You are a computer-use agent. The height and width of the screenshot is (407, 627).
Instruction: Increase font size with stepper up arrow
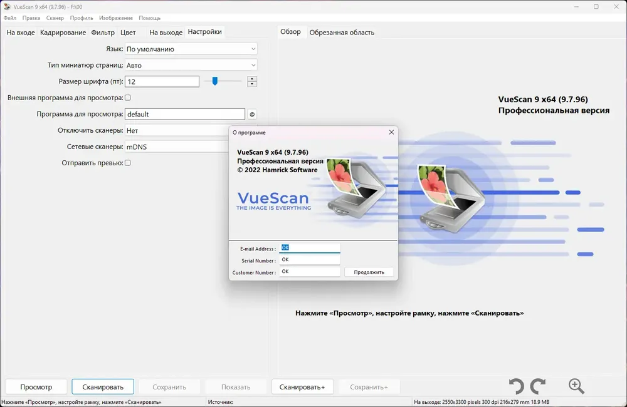(252, 79)
